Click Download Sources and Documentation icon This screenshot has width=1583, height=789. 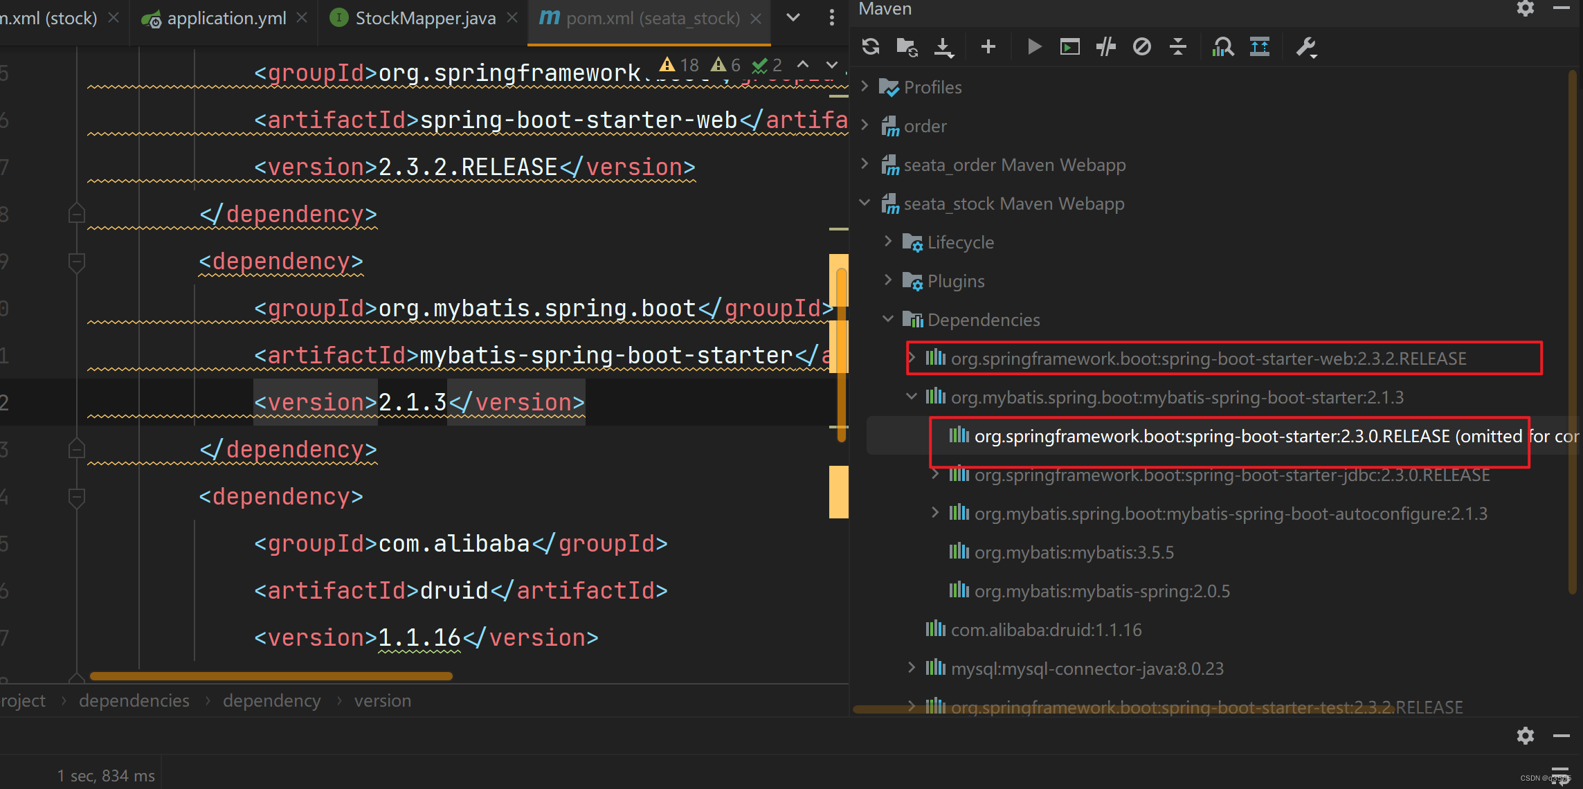943,47
